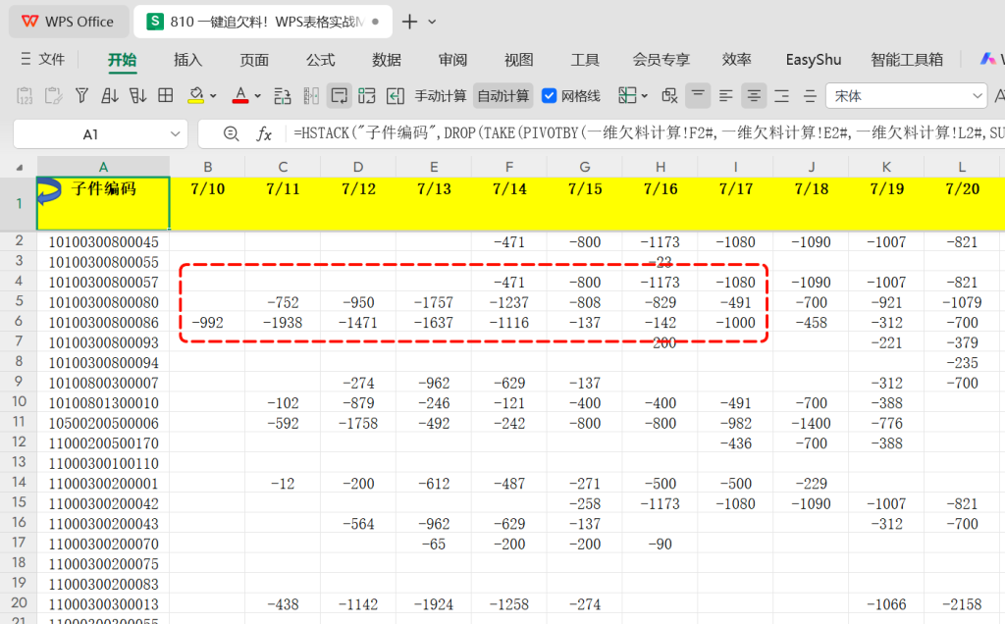Screen dimensions: 1005x624
Task: Click the select all corner triangle
Action: click(x=20, y=167)
